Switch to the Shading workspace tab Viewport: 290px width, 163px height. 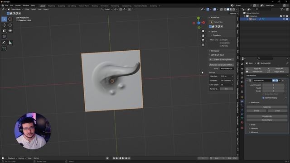pos(95,6)
